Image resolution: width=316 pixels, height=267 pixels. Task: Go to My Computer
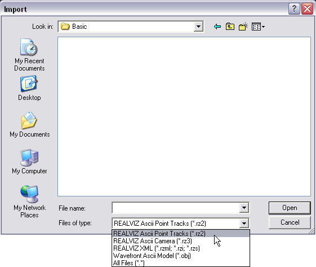coord(29,161)
